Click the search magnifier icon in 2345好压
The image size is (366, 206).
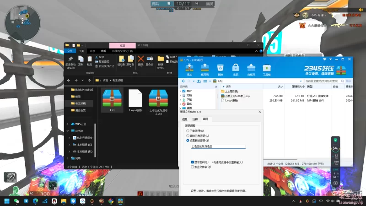342,81
